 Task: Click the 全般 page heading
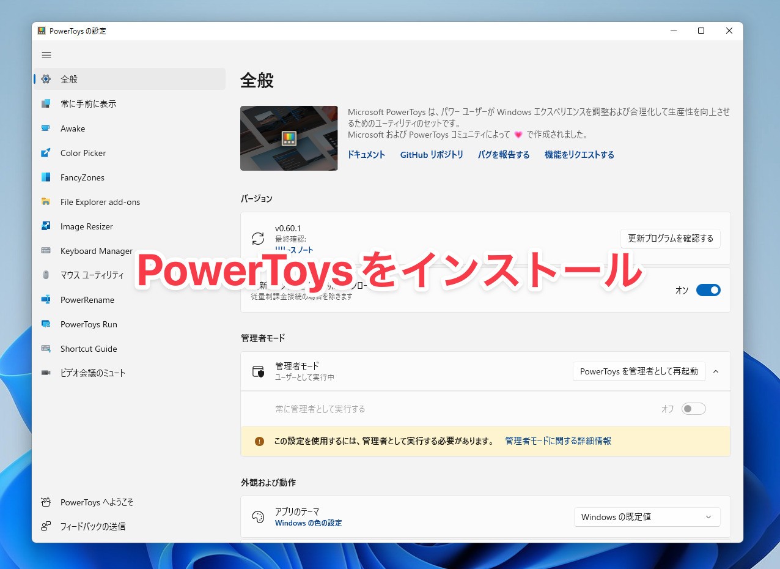(x=257, y=80)
